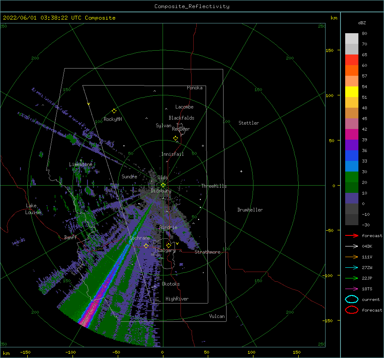The width and height of the screenshot is (384, 358).
Task: Click the cyan 27ZW arrow in legend
Action: pyautogui.click(x=352, y=268)
